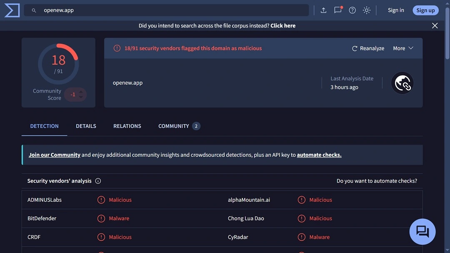Click the 'Malware' verdict for CyRadar

(x=320, y=237)
